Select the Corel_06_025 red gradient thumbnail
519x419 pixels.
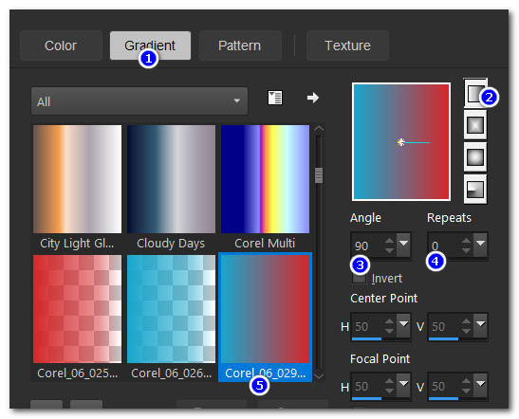point(77,309)
